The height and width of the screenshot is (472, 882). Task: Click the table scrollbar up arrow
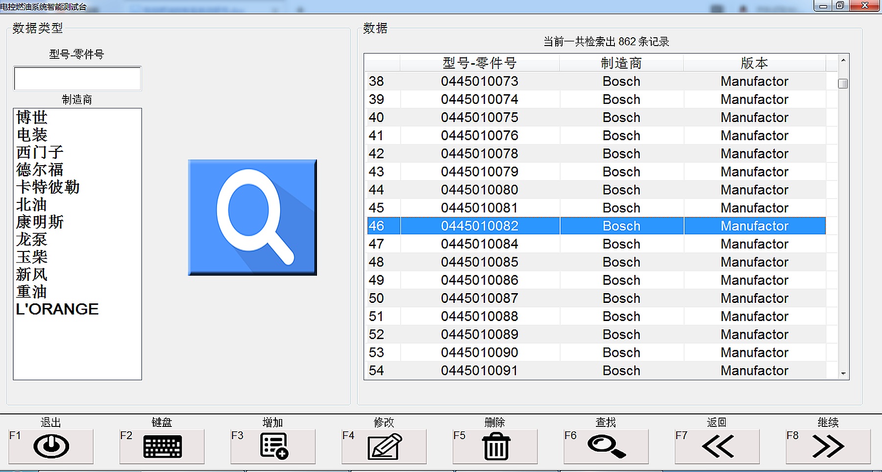pos(843,60)
